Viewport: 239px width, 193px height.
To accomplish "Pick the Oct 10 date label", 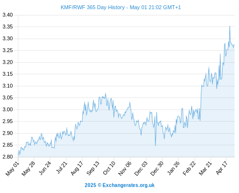I will (109, 168).
